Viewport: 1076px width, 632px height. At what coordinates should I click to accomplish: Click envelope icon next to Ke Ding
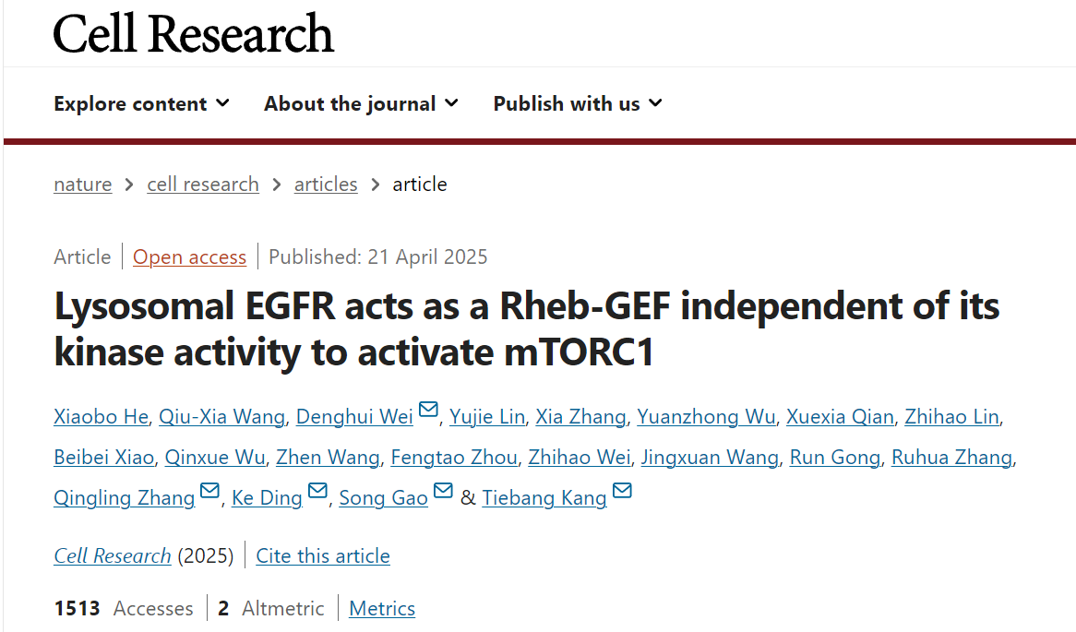click(x=317, y=492)
